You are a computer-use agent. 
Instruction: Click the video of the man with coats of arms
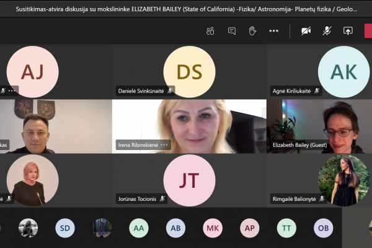pos(56,126)
